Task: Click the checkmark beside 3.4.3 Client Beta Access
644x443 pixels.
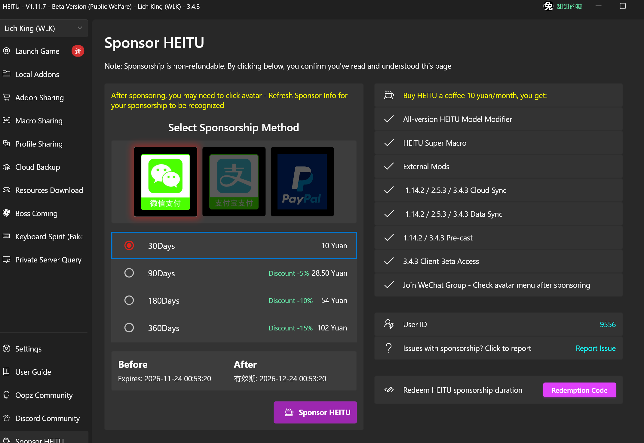Action: pyautogui.click(x=389, y=261)
